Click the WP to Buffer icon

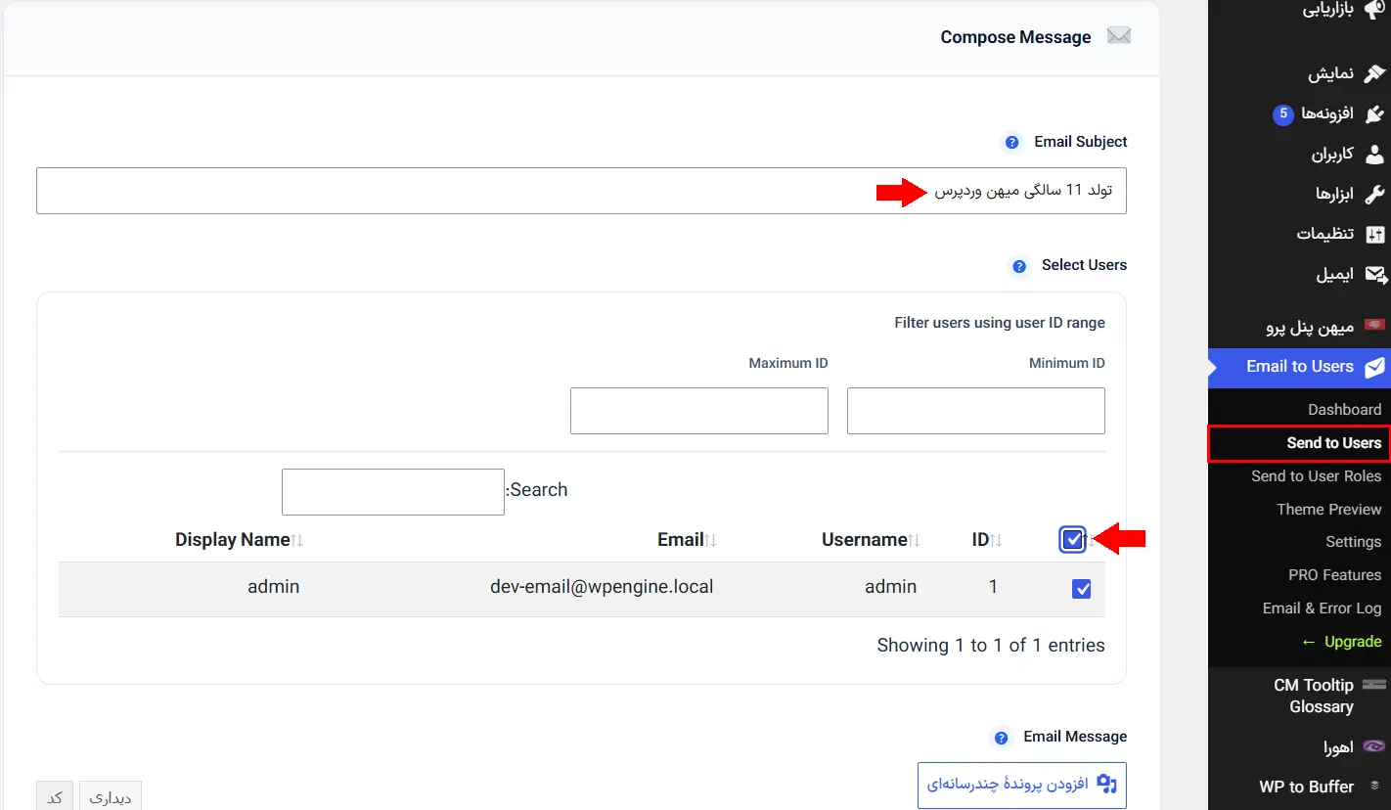click(1373, 786)
